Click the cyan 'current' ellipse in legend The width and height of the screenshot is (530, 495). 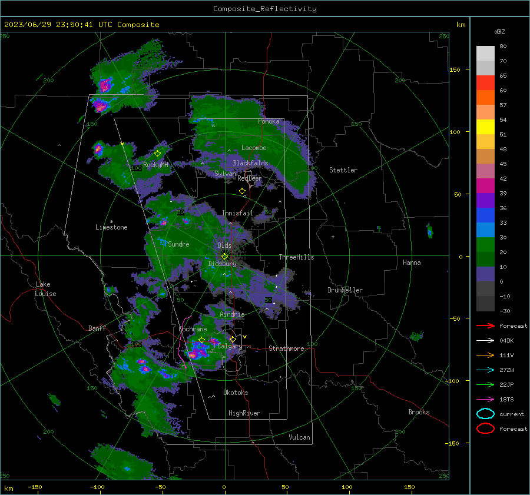click(x=485, y=414)
